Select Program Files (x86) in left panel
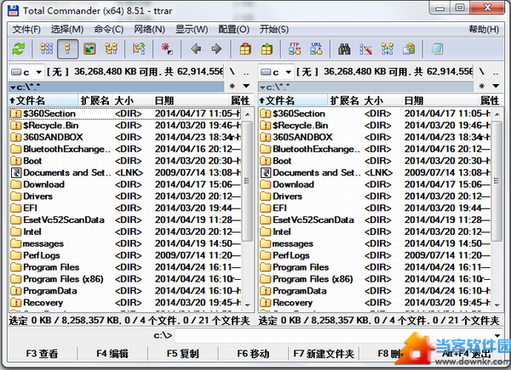This screenshot has height=370, width=511. pyautogui.click(x=125, y=279)
